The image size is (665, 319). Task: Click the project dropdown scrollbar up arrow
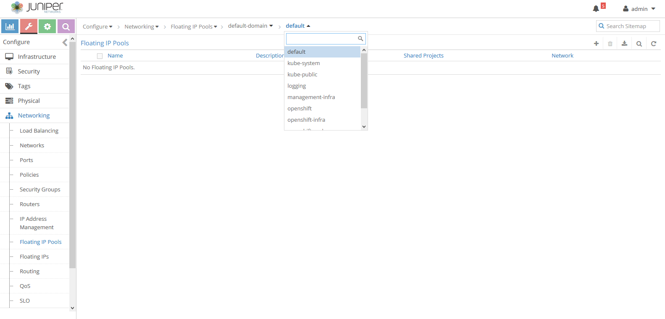coord(364,50)
